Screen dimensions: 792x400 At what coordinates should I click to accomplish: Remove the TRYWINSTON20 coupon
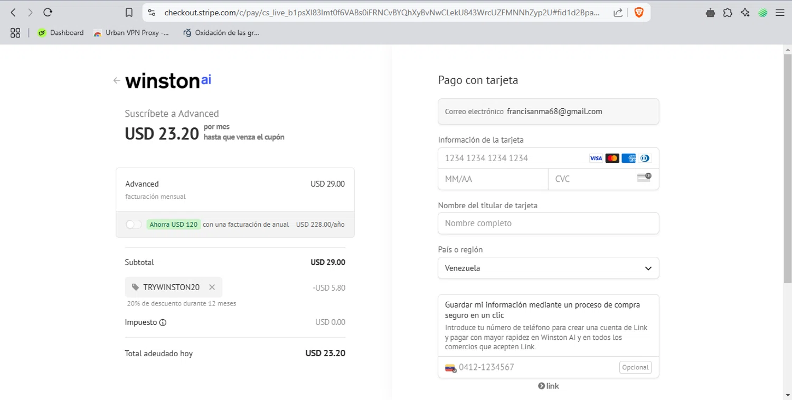[212, 287]
